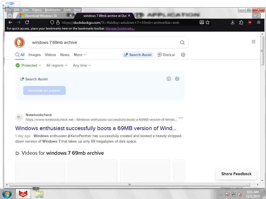Switch to the Videos results tab

coord(50,55)
